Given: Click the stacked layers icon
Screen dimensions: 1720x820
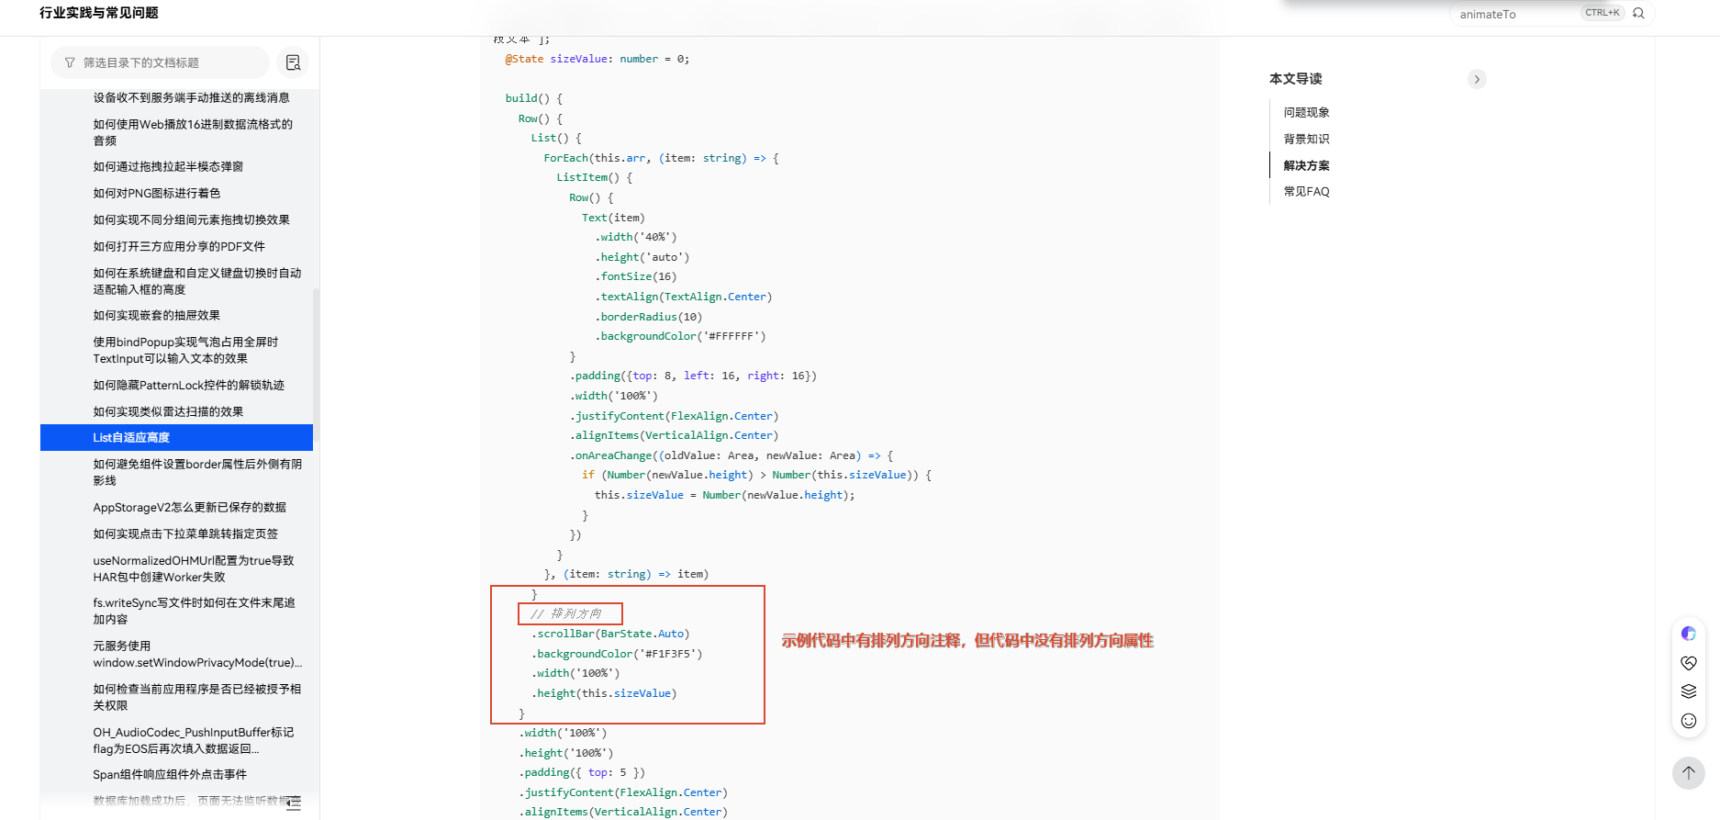Looking at the screenshot, I should [1688, 691].
